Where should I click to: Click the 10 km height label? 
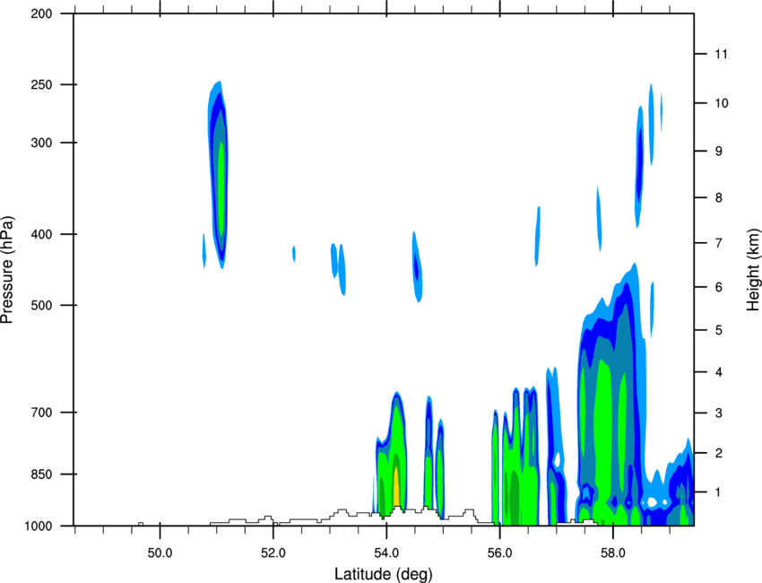coord(722,103)
